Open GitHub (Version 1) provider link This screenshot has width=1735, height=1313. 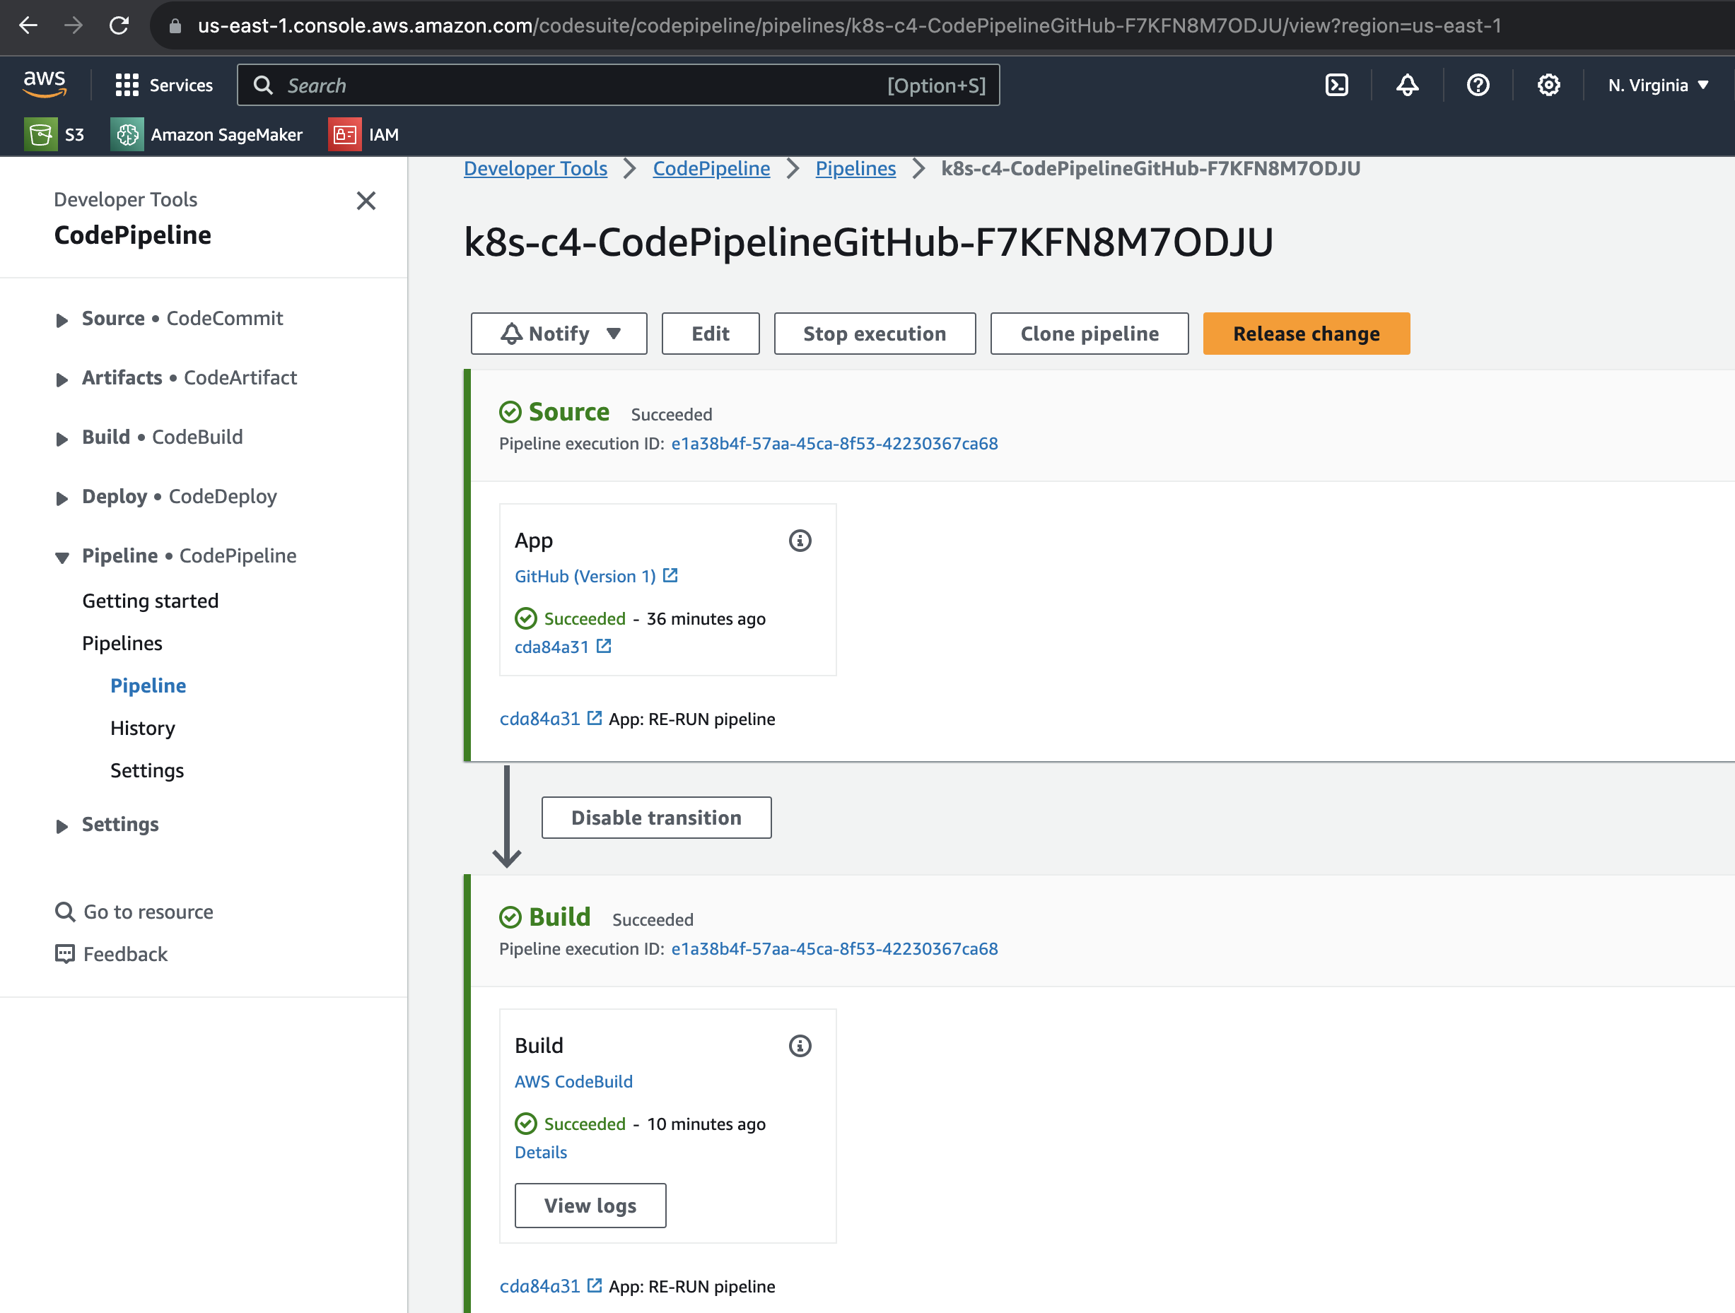(x=585, y=575)
